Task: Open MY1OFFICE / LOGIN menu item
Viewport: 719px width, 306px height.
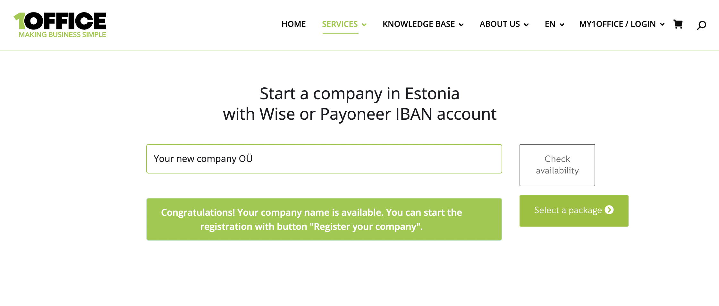Action: (617, 24)
